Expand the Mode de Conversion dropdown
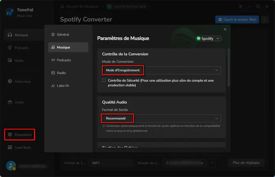This screenshot has height=177, width=275. click(161, 70)
